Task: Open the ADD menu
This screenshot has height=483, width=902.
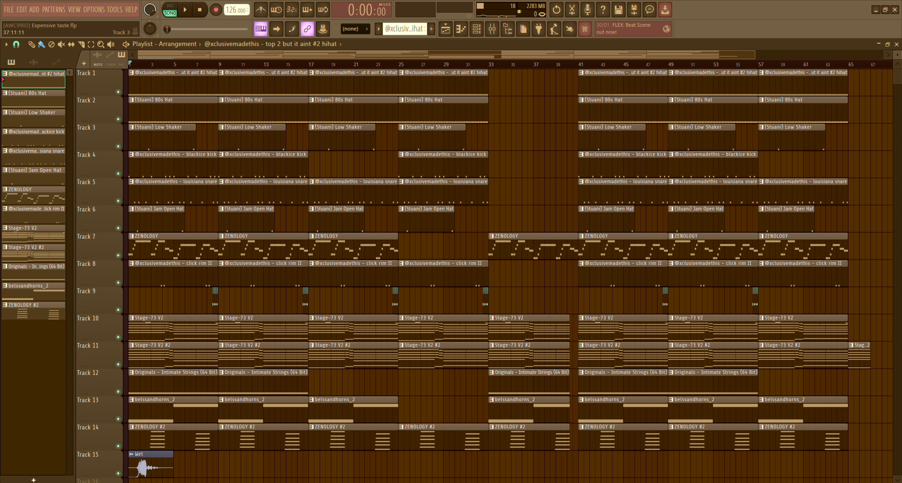Action: (x=34, y=9)
